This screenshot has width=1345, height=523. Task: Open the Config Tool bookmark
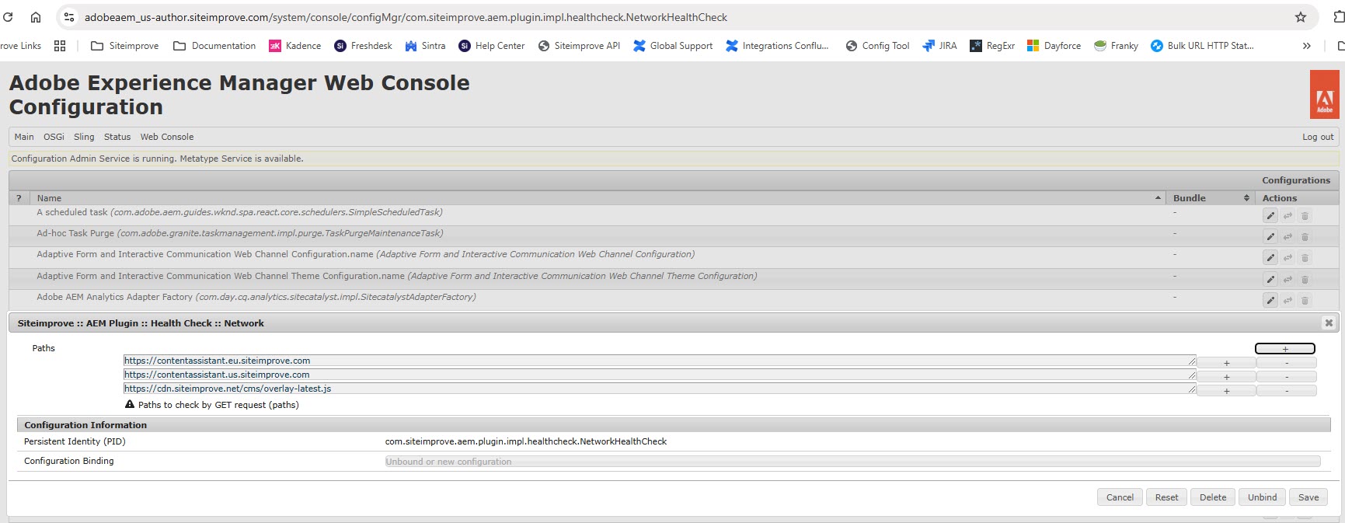[x=877, y=46]
